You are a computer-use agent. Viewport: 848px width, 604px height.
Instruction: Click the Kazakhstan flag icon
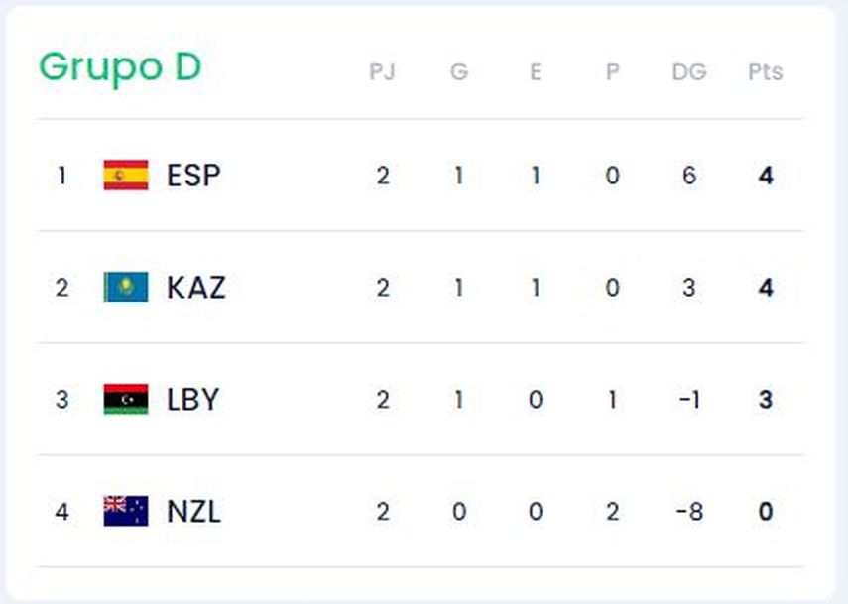click(x=126, y=288)
